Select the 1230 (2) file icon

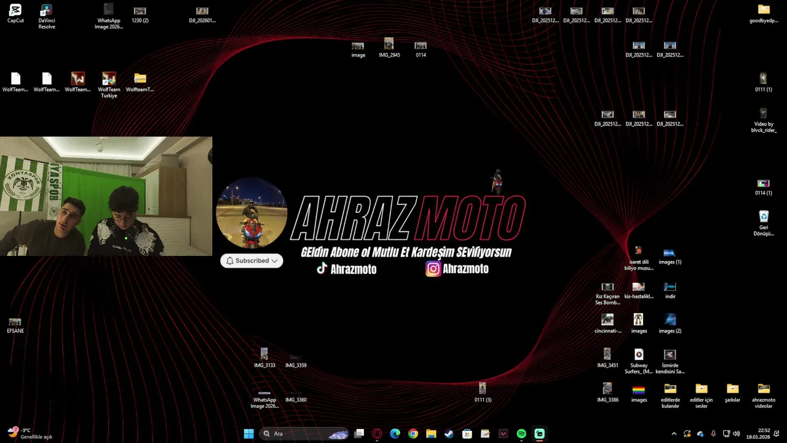[140, 14]
